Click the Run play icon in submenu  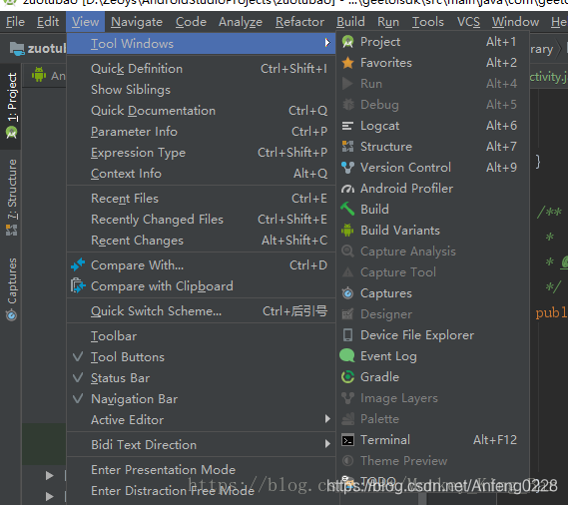coord(347,84)
